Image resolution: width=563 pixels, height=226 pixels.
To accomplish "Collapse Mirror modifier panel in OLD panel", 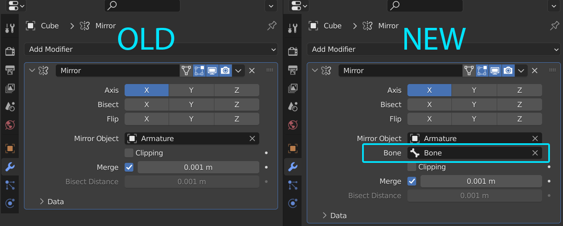I will [x=32, y=71].
